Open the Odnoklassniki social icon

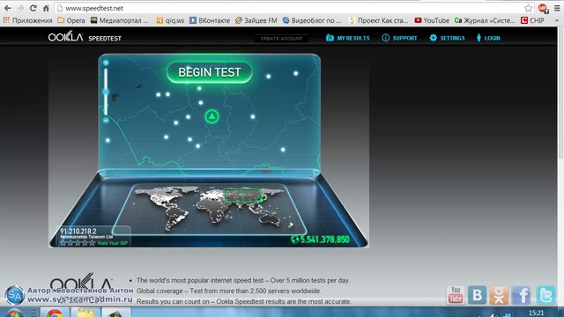pyautogui.click(x=499, y=295)
